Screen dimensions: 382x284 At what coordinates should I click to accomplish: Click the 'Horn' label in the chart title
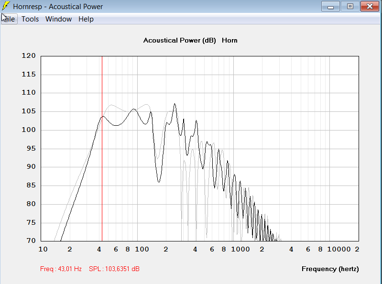(229, 41)
